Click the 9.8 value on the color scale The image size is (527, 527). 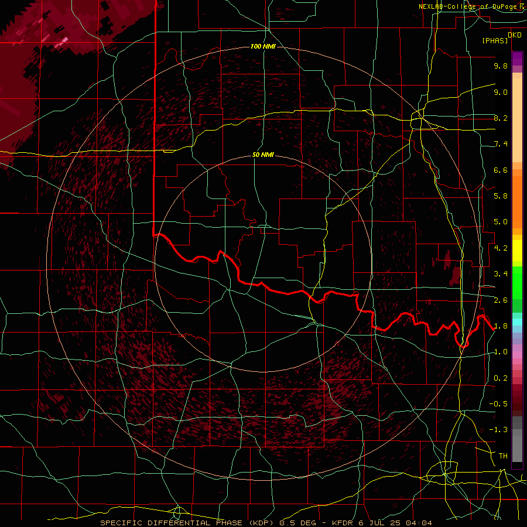(501, 66)
